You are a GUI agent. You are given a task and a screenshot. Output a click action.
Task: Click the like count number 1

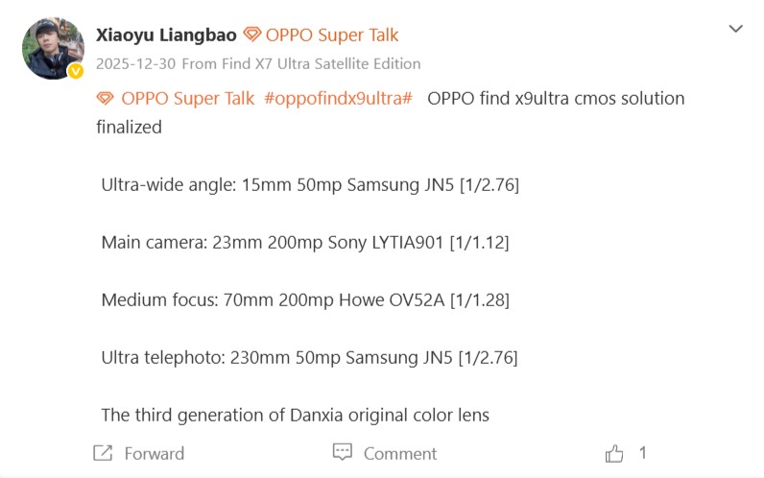pos(642,453)
